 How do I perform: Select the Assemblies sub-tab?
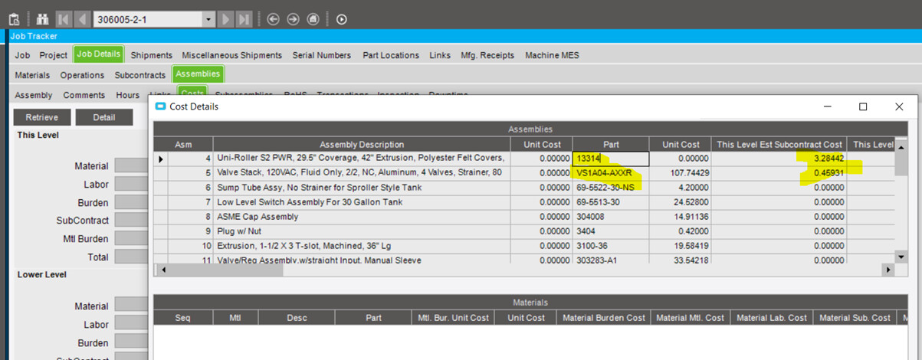198,74
